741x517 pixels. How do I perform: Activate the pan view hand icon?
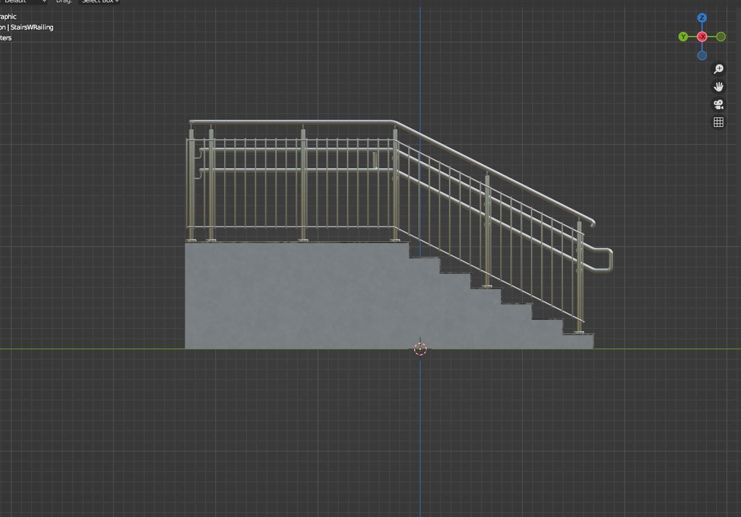pos(719,87)
